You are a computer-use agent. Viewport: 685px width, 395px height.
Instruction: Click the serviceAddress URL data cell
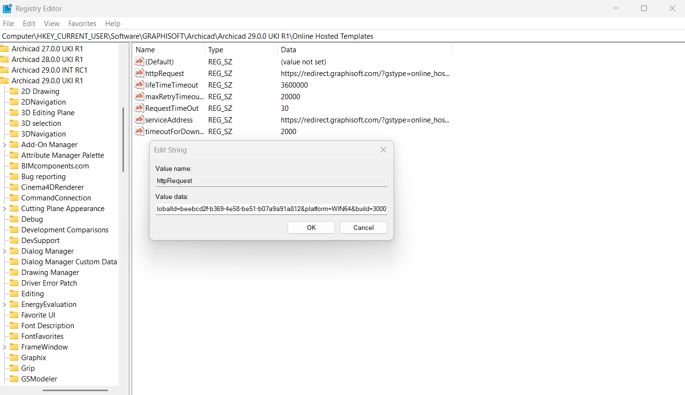tap(365, 120)
